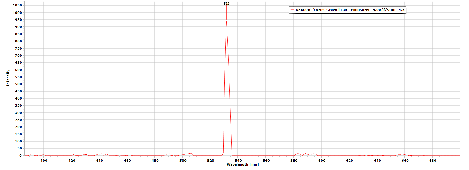Select the 500 tick on the wavelength axis
This screenshot has width=469, height=170.
click(x=183, y=161)
